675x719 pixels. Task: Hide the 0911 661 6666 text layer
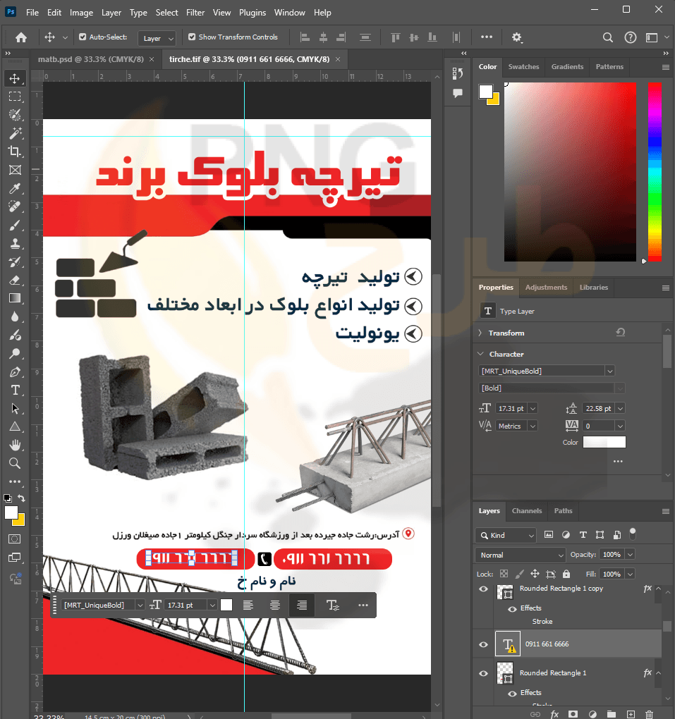tap(483, 644)
